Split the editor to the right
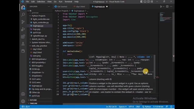The image size is (194, 109). 167,7
